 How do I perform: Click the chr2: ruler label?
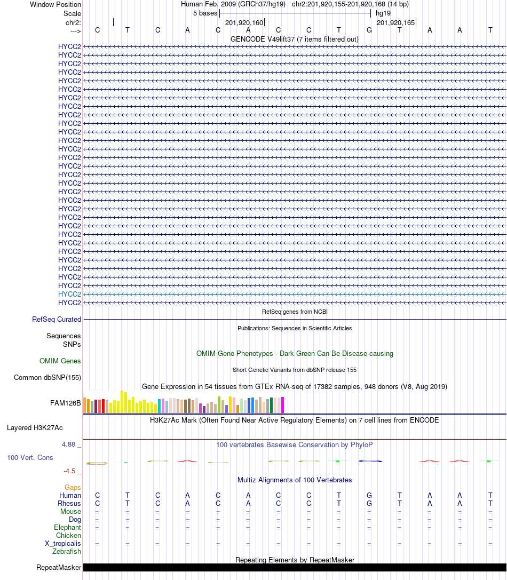click(73, 22)
